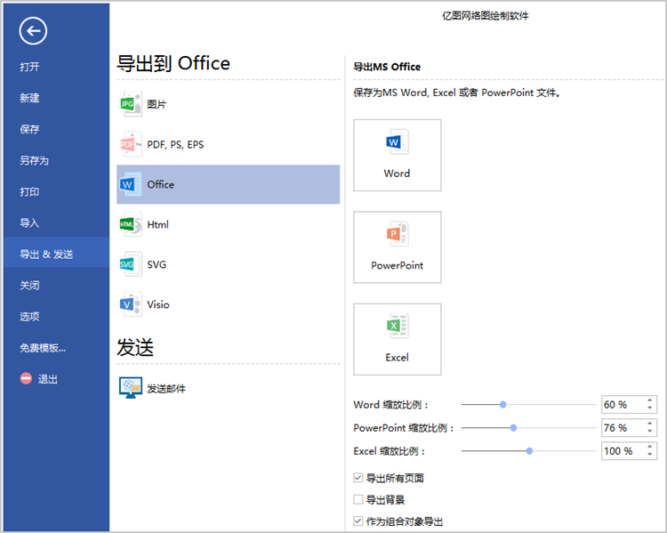Screen dimensions: 667x533
Task: Decrease Word scale with down stepper arrow
Action: click(x=649, y=408)
